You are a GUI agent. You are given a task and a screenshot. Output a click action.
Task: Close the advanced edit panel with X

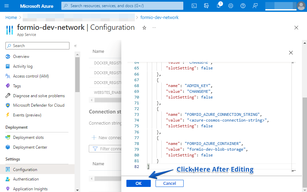coord(291,52)
